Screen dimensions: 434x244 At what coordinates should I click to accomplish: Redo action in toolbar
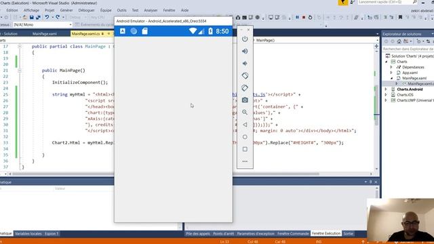[x=58, y=17]
